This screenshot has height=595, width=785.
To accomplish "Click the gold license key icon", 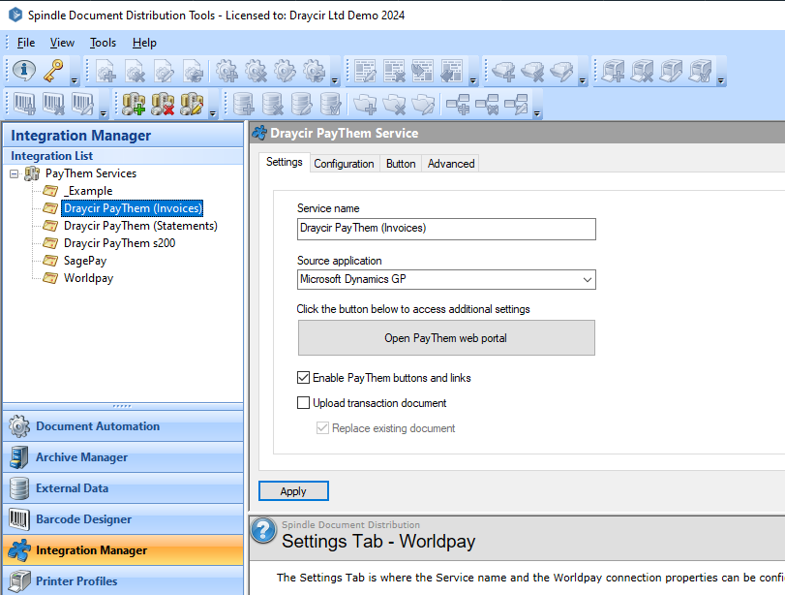I will pos(53,70).
